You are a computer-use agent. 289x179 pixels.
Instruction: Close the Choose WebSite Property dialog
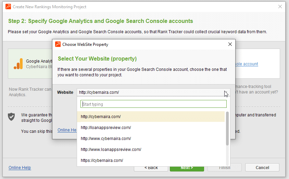pyautogui.click(x=230, y=44)
